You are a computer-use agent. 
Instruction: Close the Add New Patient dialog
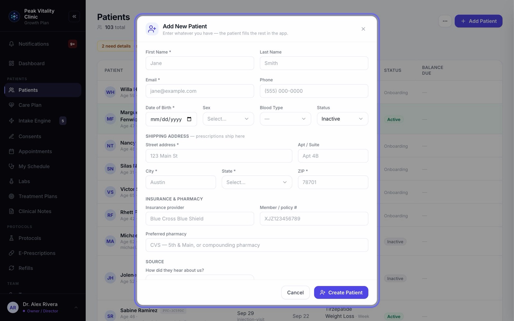pyautogui.click(x=363, y=29)
